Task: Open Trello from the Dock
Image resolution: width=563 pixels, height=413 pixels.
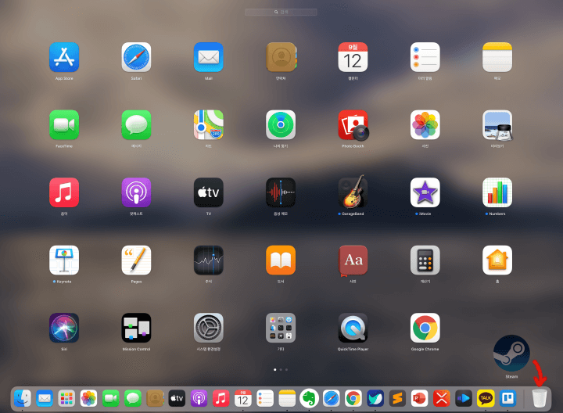Action: tap(507, 398)
